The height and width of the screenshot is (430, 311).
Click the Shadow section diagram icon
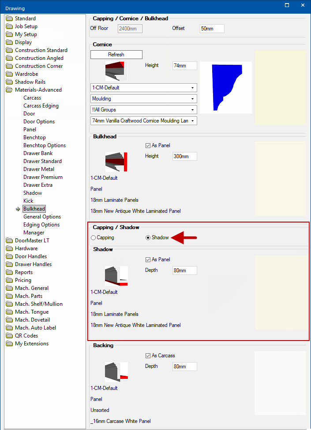(116, 276)
